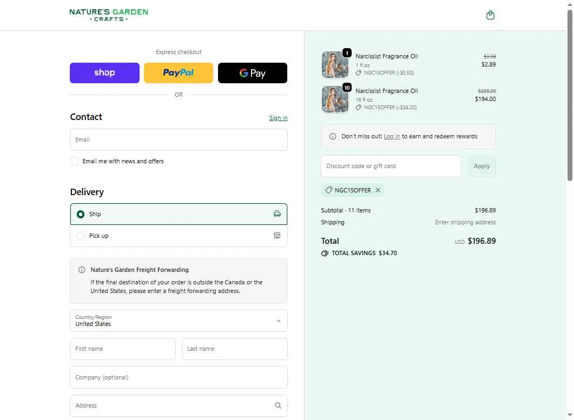574x420 pixels.
Task: Click the Apply discount button
Action: (481, 166)
